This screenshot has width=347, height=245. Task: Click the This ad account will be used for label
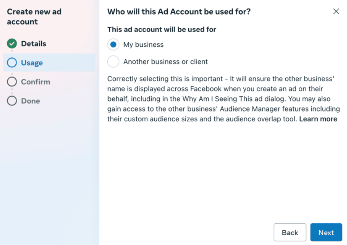click(x=162, y=29)
